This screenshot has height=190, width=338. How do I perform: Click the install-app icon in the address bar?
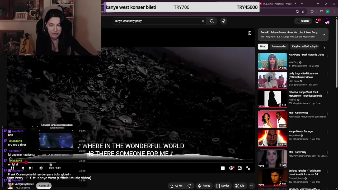[297, 12]
